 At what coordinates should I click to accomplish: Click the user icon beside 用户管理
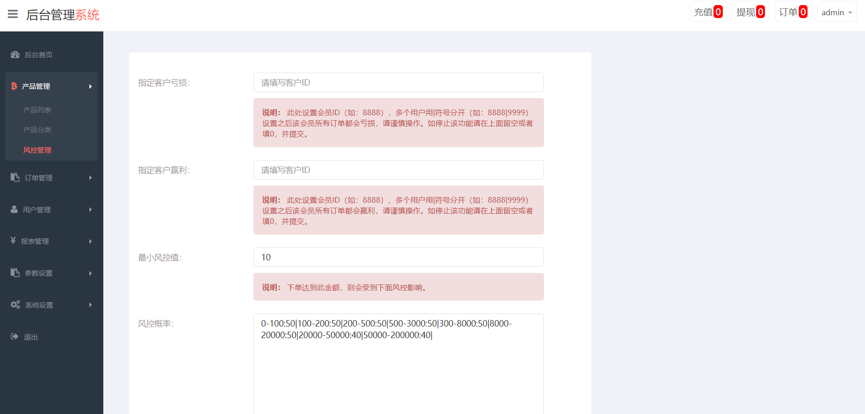click(x=14, y=209)
